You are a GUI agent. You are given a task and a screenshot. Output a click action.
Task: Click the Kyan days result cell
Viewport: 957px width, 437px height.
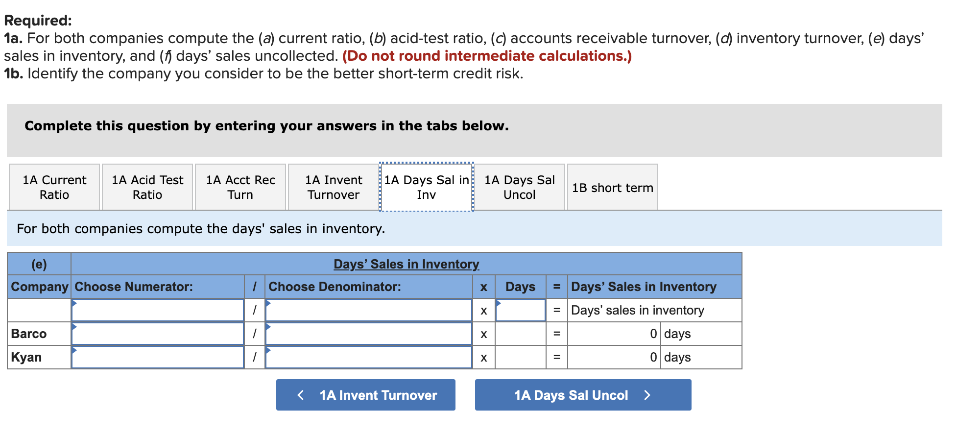612,357
